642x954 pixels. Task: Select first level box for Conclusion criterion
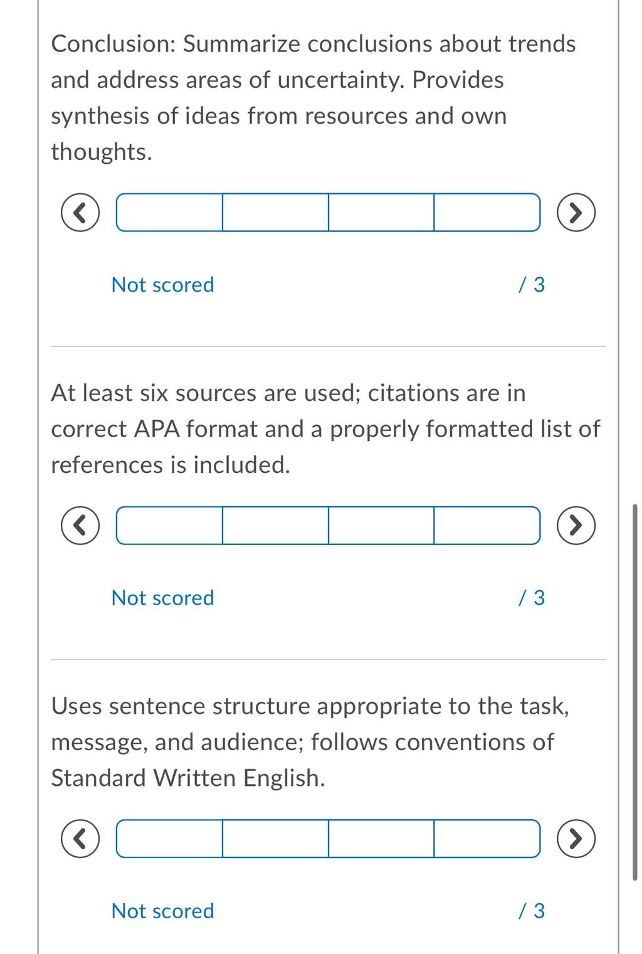coord(169,213)
